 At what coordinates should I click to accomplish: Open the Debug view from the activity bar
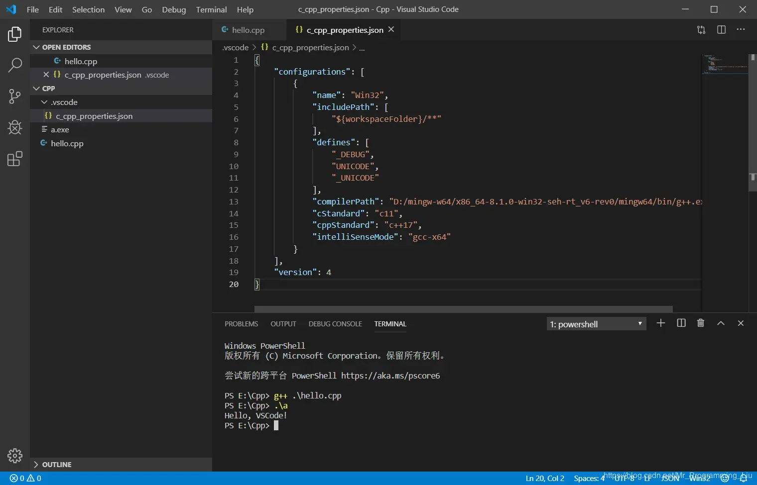(15, 127)
